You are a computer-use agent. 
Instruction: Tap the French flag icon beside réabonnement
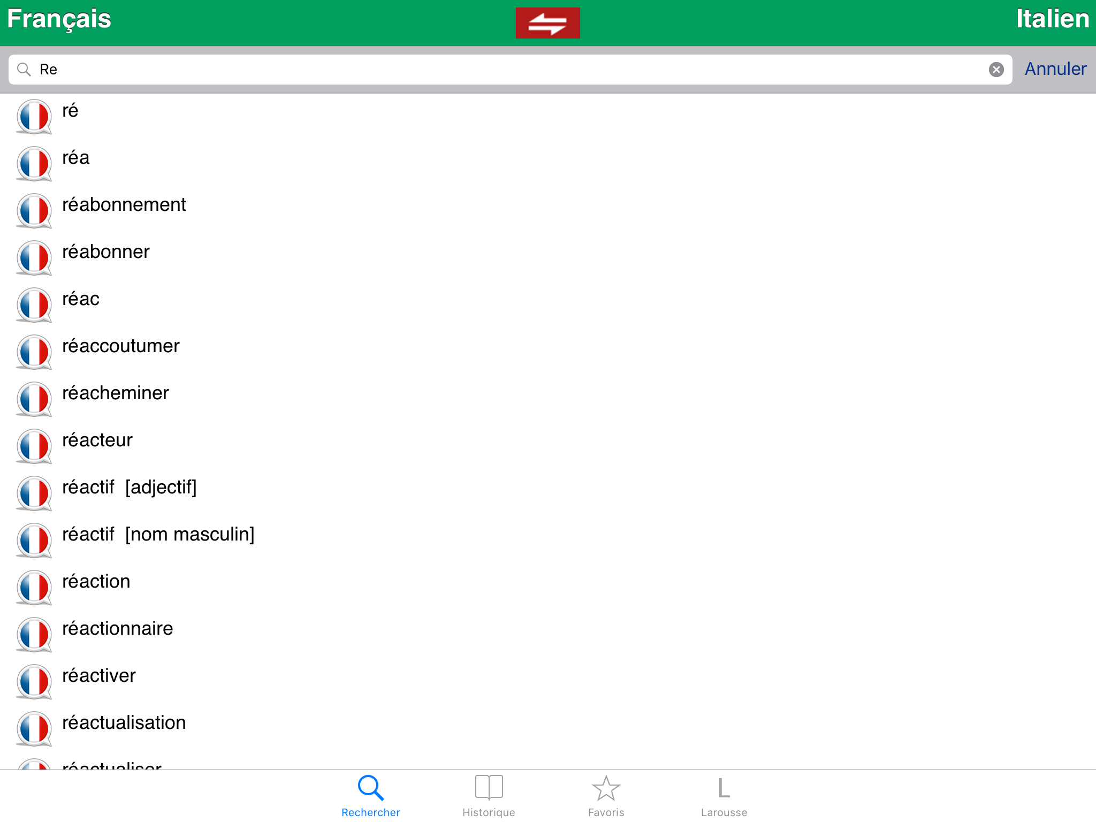pyautogui.click(x=34, y=211)
